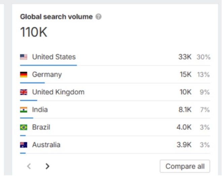Select the United Kingdom country name
The image size is (222, 176).
[x=58, y=92]
